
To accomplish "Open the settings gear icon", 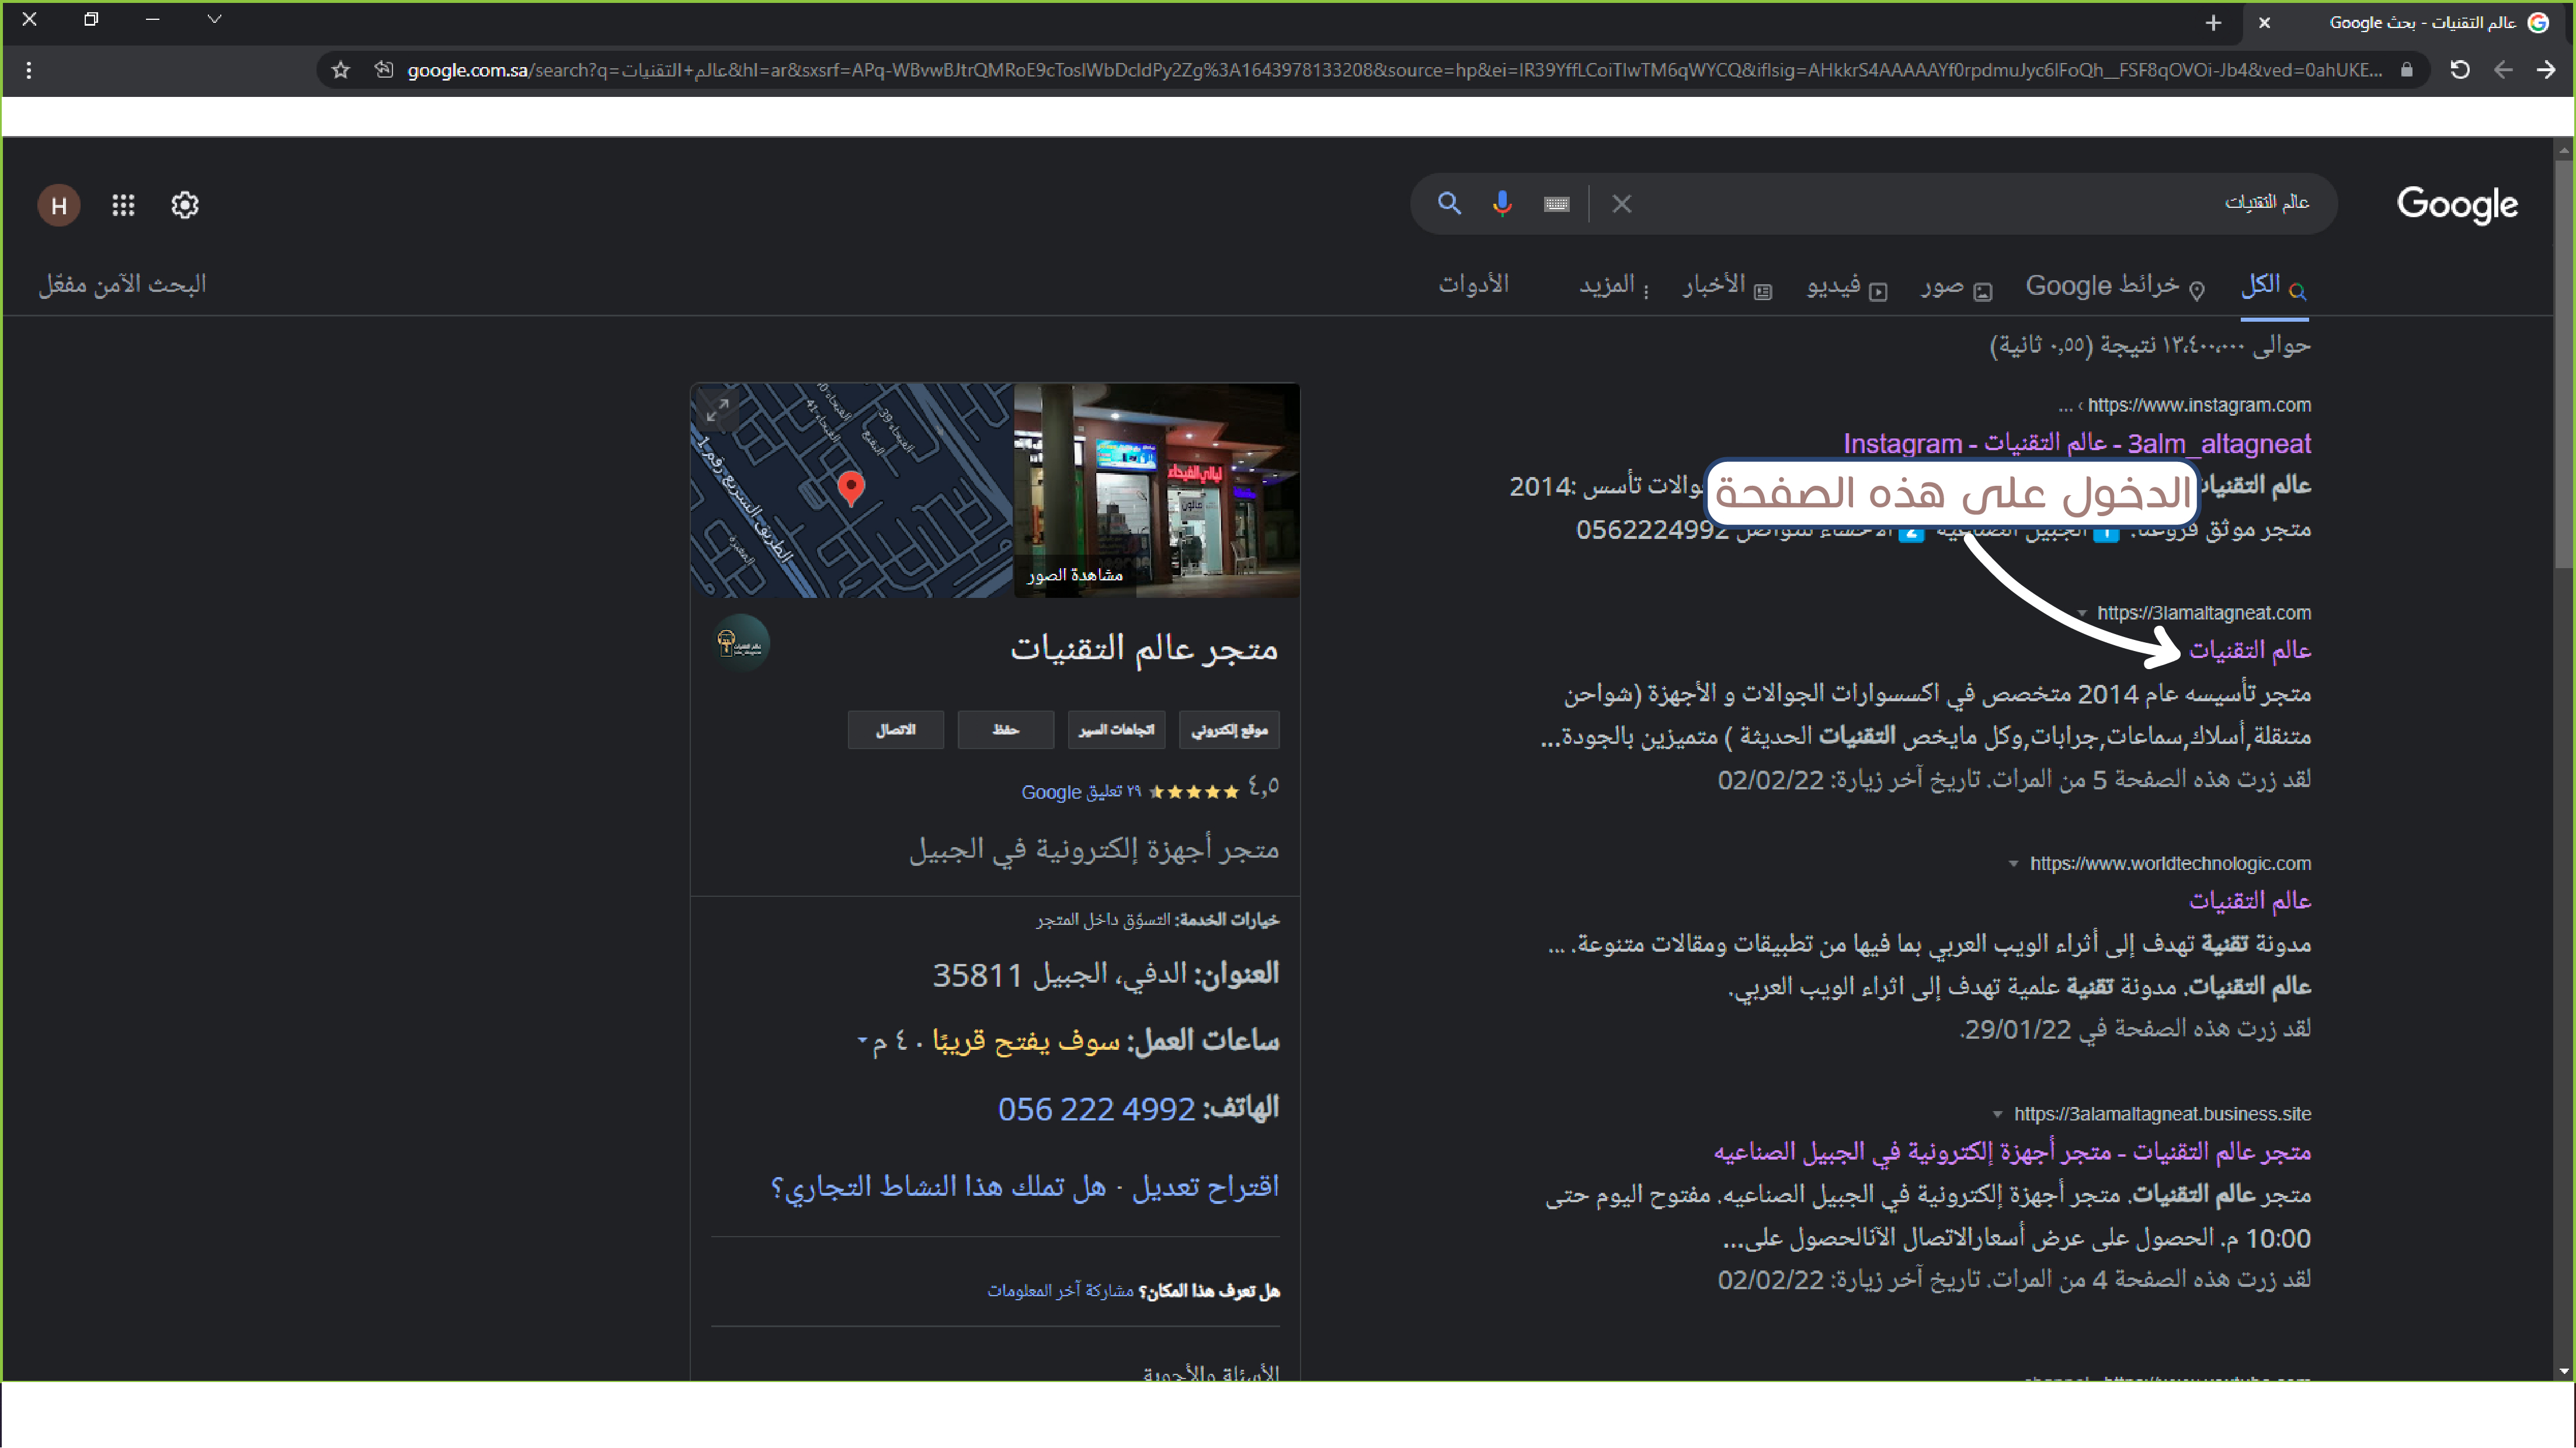I will tap(185, 205).
